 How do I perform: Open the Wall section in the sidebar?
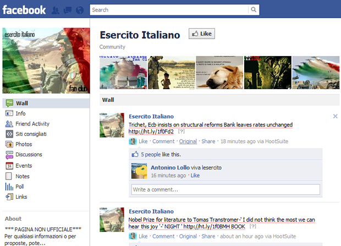pyautogui.click(x=46, y=103)
